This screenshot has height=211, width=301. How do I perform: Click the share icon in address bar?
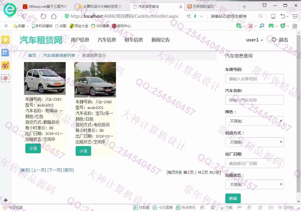[189, 16]
